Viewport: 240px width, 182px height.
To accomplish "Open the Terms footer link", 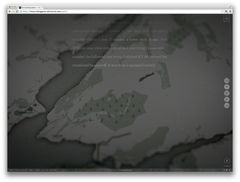I will [31, 170].
